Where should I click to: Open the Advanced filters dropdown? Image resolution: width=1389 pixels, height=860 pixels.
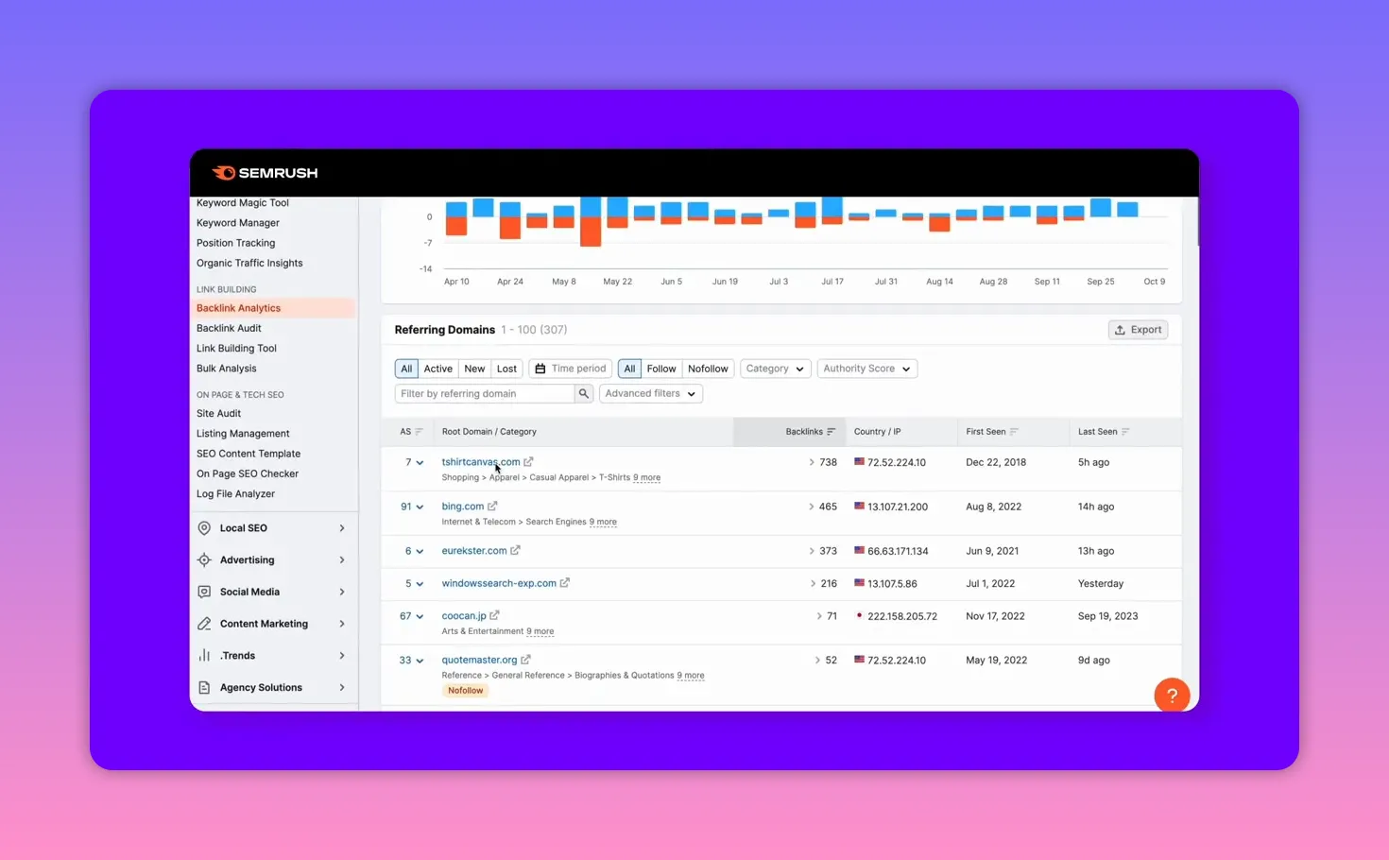click(x=651, y=393)
